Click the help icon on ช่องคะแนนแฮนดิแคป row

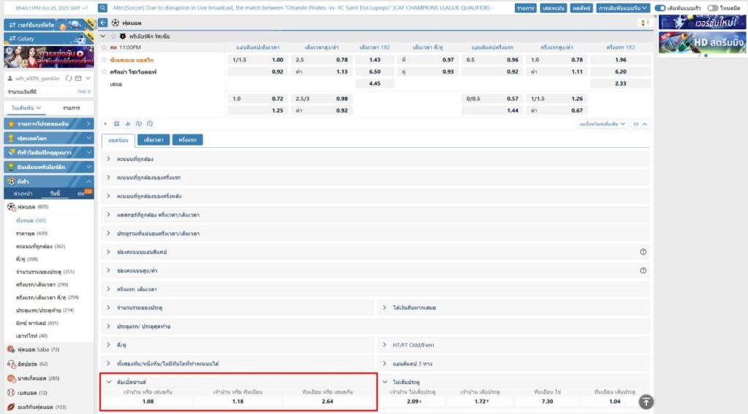[x=643, y=251]
